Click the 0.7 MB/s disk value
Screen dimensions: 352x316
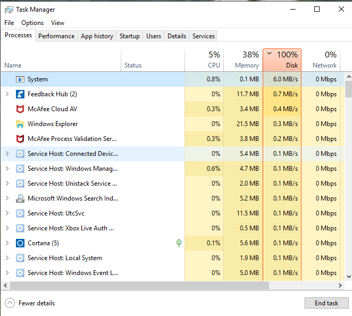point(286,94)
